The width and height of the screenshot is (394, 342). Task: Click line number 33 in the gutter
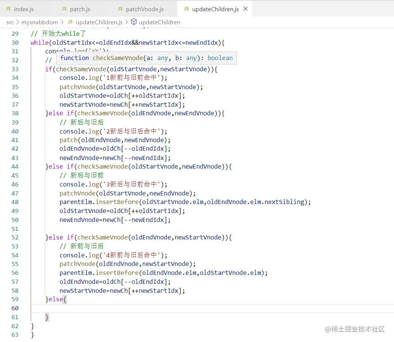pyautogui.click(x=15, y=69)
